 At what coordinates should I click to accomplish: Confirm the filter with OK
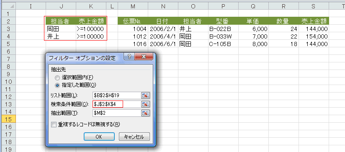99,137
